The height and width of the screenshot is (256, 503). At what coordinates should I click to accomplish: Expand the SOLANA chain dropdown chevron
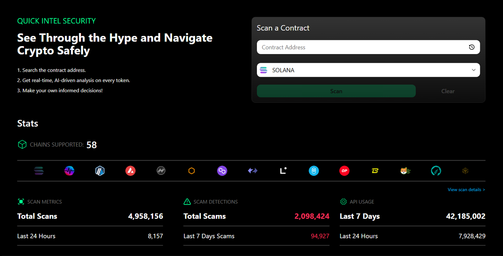474,70
